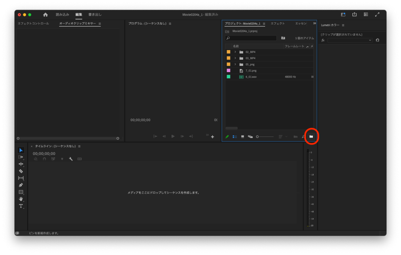Expand the 05_png bin
401x255 pixels.
tap(235, 64)
